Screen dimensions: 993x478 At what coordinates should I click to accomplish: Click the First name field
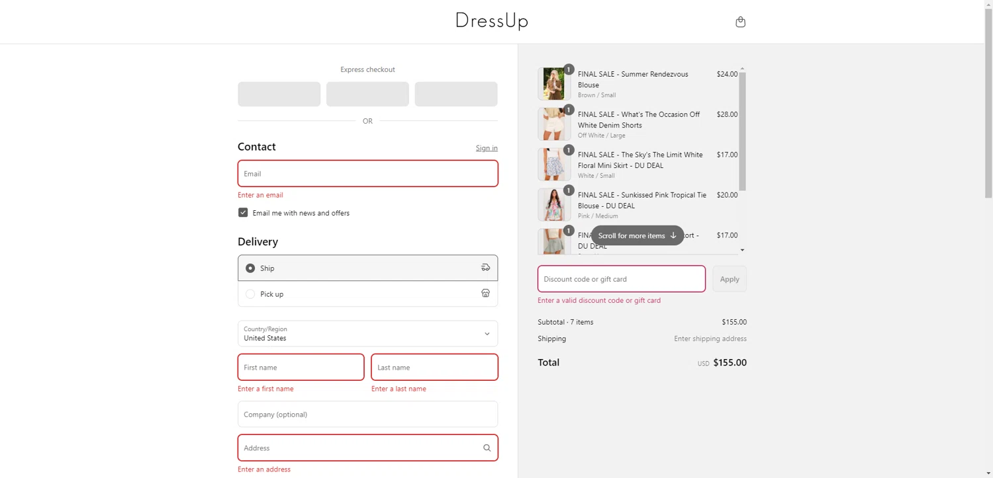pos(301,367)
